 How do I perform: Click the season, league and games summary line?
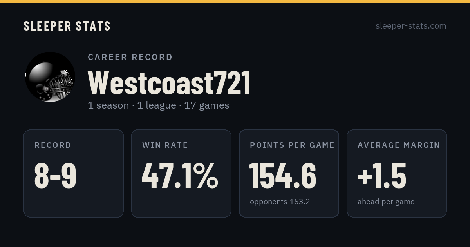[158, 105]
